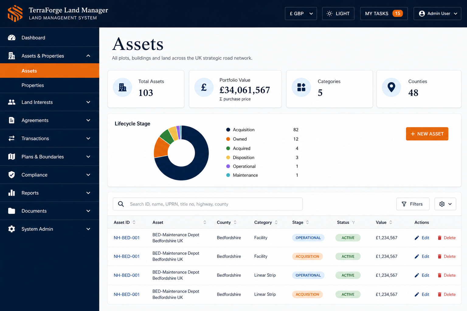
Task: Click the Owned legend orange dot
Action: pyautogui.click(x=228, y=139)
